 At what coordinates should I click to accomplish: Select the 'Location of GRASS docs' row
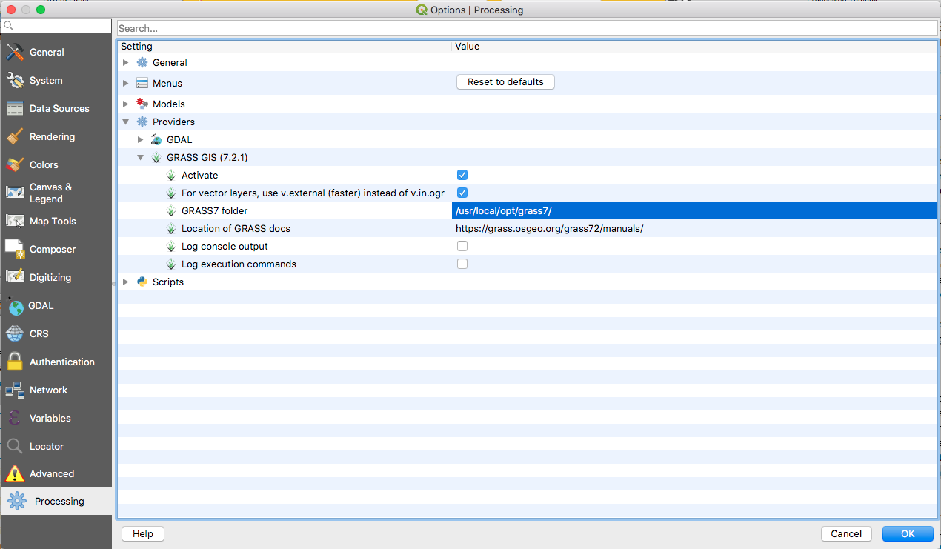[x=528, y=229]
